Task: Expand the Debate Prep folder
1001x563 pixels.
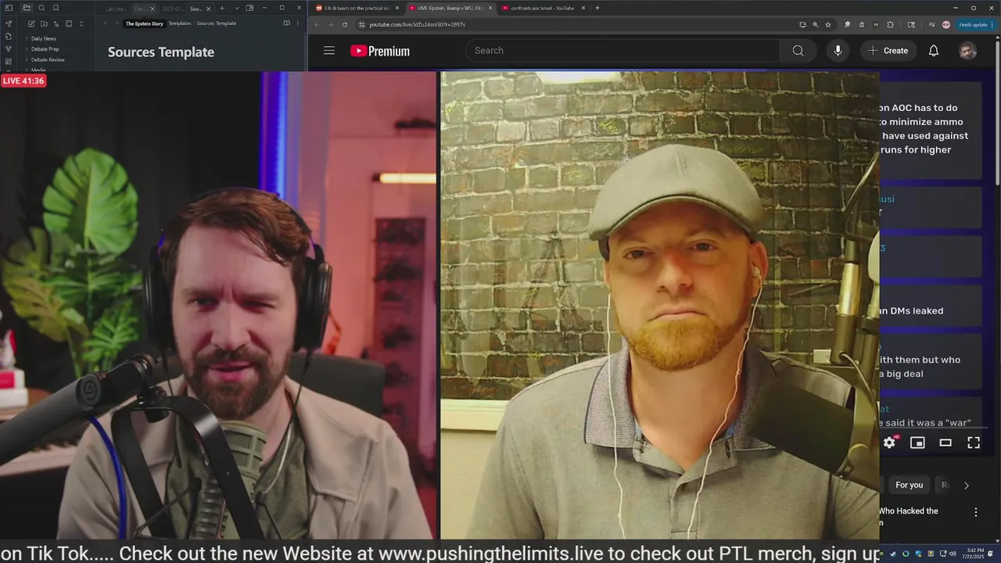Action: 45,48
